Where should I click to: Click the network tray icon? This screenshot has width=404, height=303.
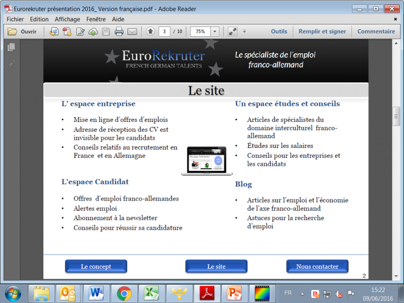pos(326,294)
